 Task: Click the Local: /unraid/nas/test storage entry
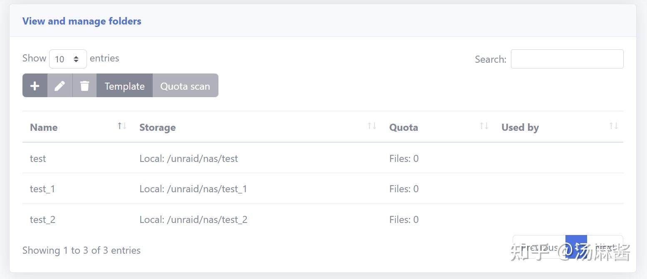[x=188, y=158]
